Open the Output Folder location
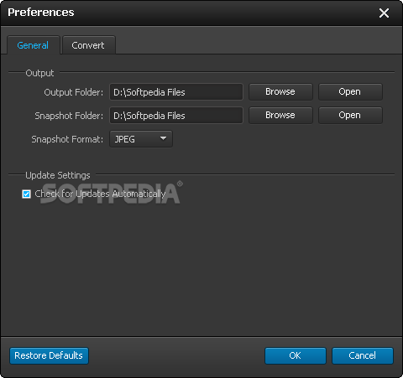Screen dimensions: 403x378 coord(350,92)
